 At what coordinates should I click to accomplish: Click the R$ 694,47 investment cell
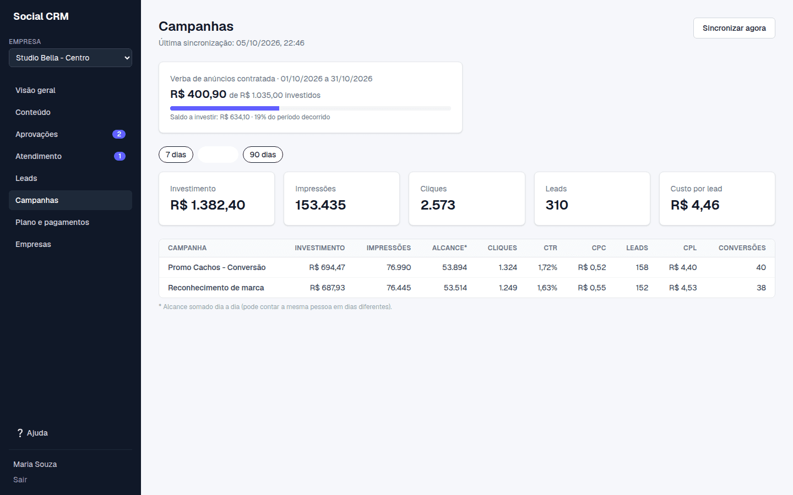pyautogui.click(x=327, y=267)
